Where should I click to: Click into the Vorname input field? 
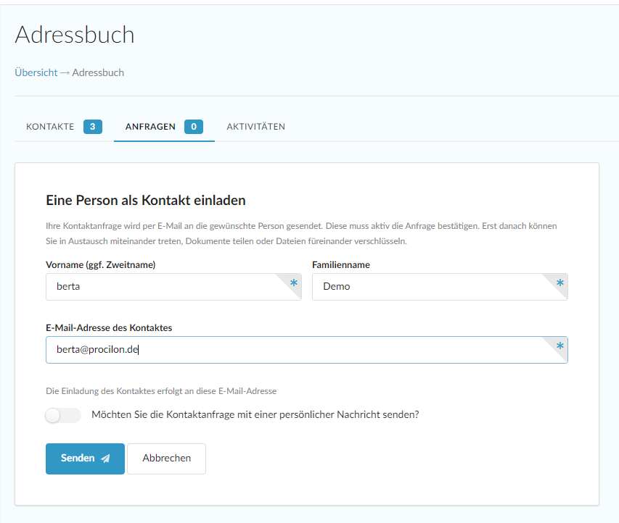[160, 287]
